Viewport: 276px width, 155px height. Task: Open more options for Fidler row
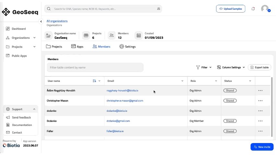pyautogui.click(x=260, y=131)
